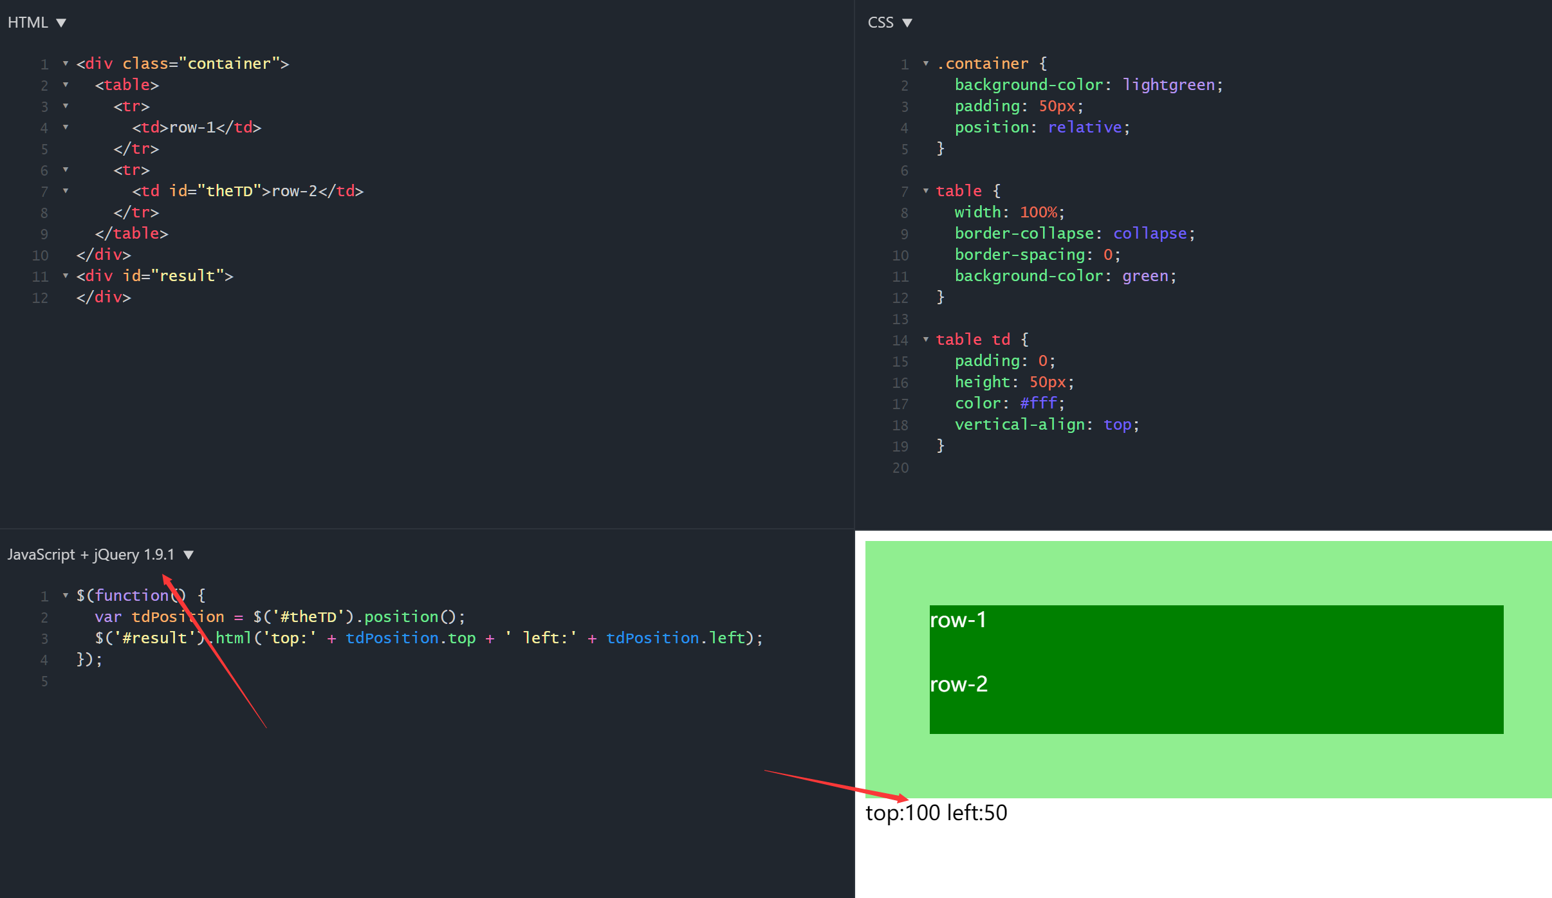The width and height of the screenshot is (1552, 898).
Task: Click the 'width: 100%' declaration in CSS
Action: pyautogui.click(x=1010, y=212)
